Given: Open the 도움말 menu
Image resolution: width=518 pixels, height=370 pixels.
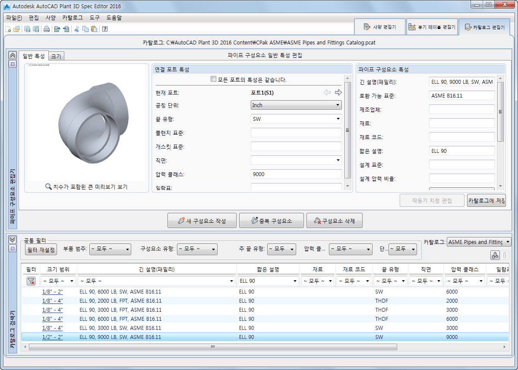Looking at the screenshot, I should 114,18.
